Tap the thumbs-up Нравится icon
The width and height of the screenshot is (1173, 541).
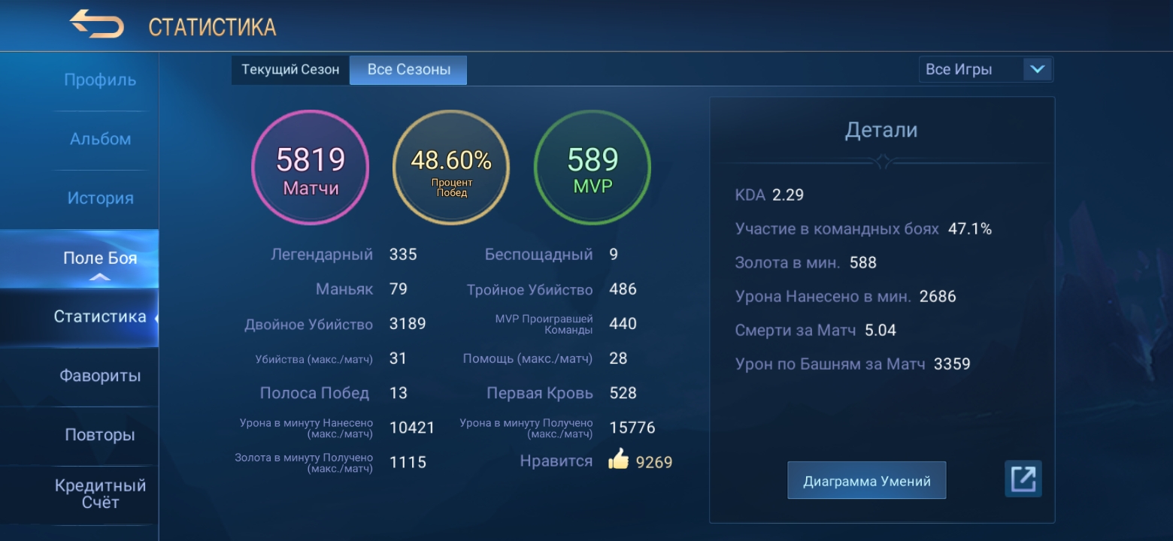(618, 459)
